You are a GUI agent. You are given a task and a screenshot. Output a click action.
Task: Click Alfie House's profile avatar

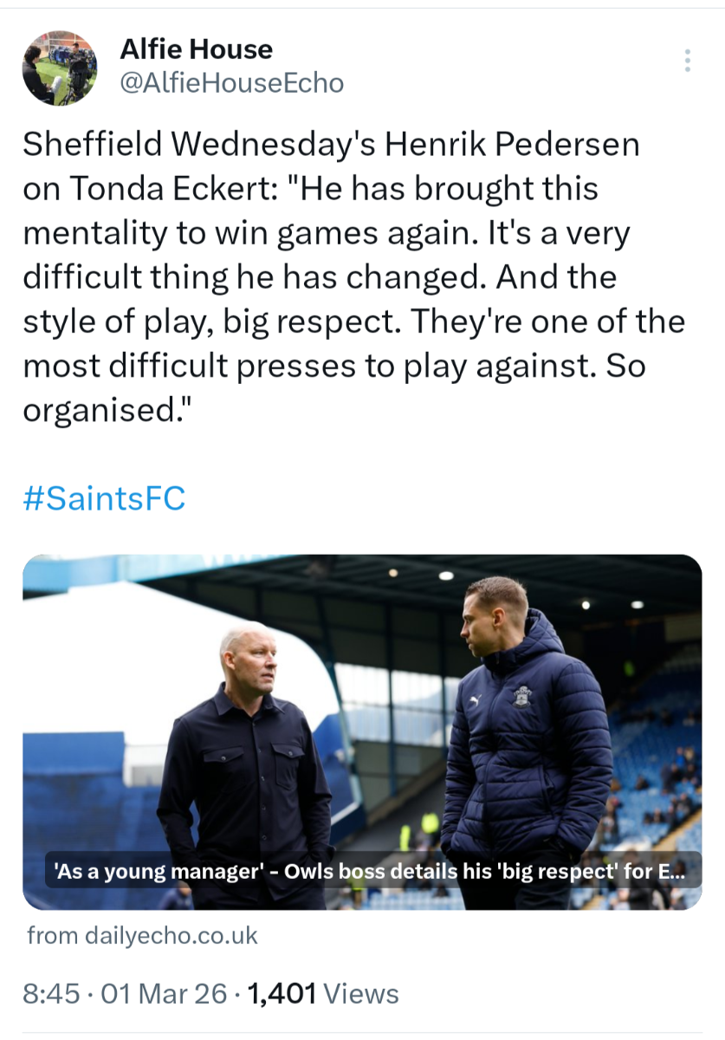click(x=59, y=69)
